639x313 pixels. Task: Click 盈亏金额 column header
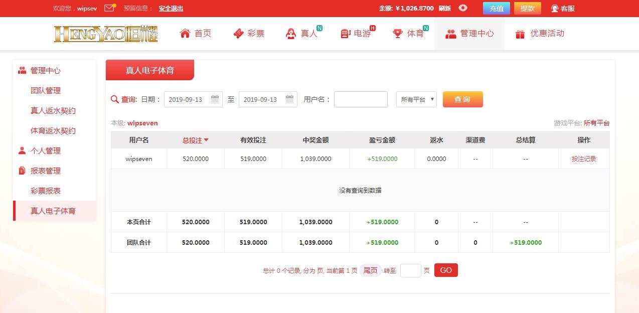click(x=382, y=140)
